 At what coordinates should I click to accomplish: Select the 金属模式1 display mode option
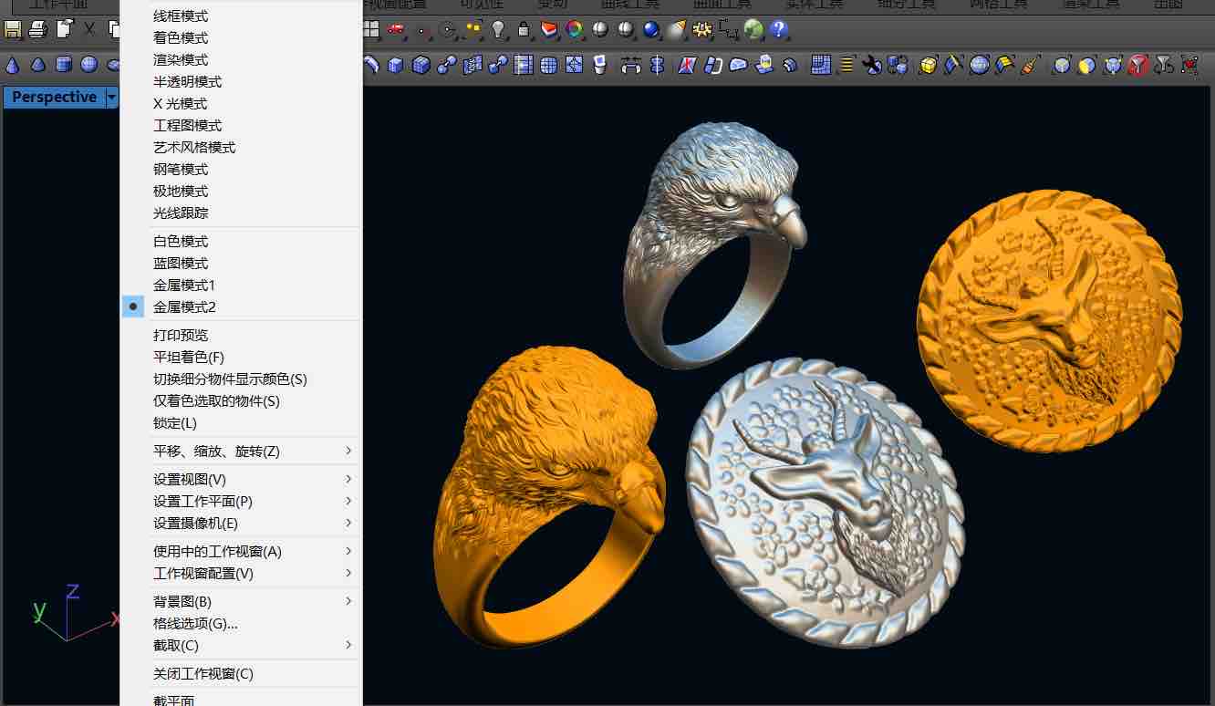tap(184, 285)
